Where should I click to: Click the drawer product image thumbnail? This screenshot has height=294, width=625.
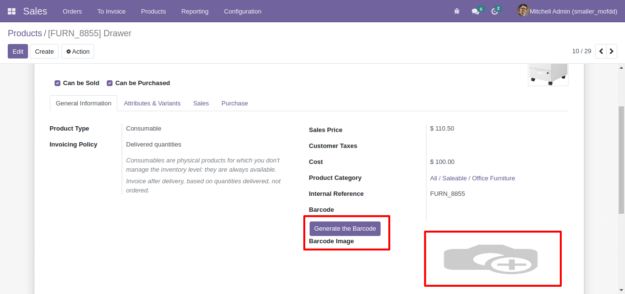pos(548,75)
